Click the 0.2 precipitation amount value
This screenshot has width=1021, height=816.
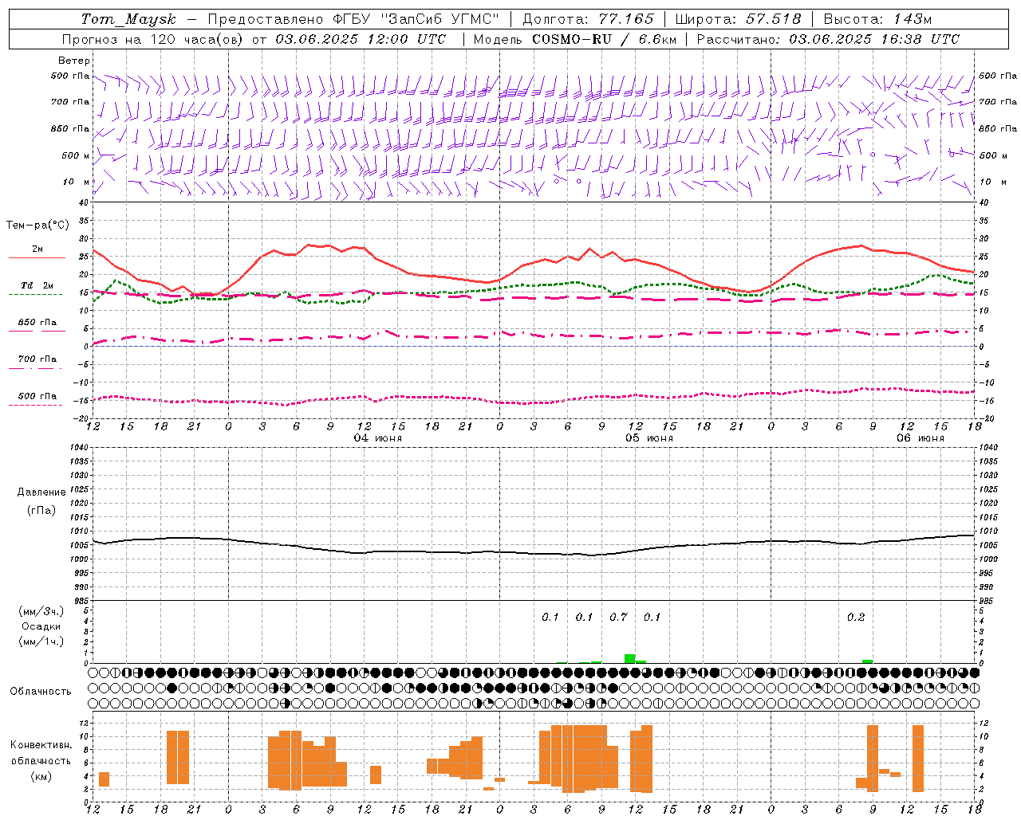[856, 617]
